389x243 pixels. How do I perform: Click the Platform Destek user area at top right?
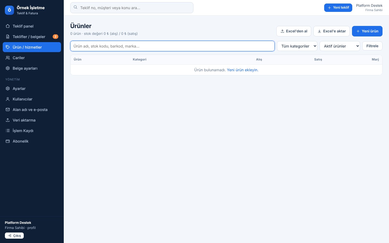point(369,8)
